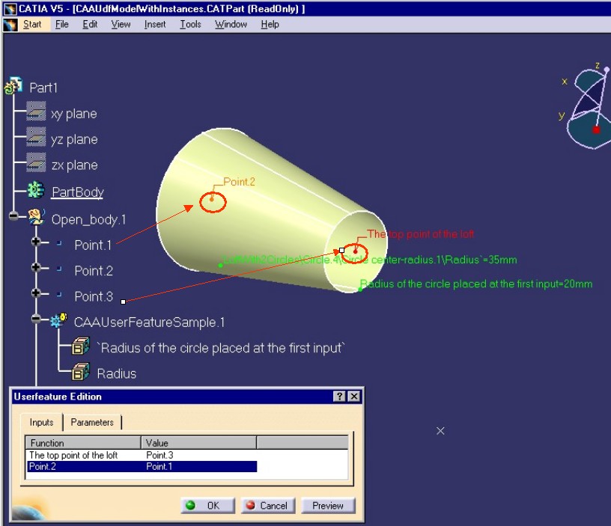Switch to the Parameters tab
The width and height of the screenshot is (611, 526).
click(92, 423)
